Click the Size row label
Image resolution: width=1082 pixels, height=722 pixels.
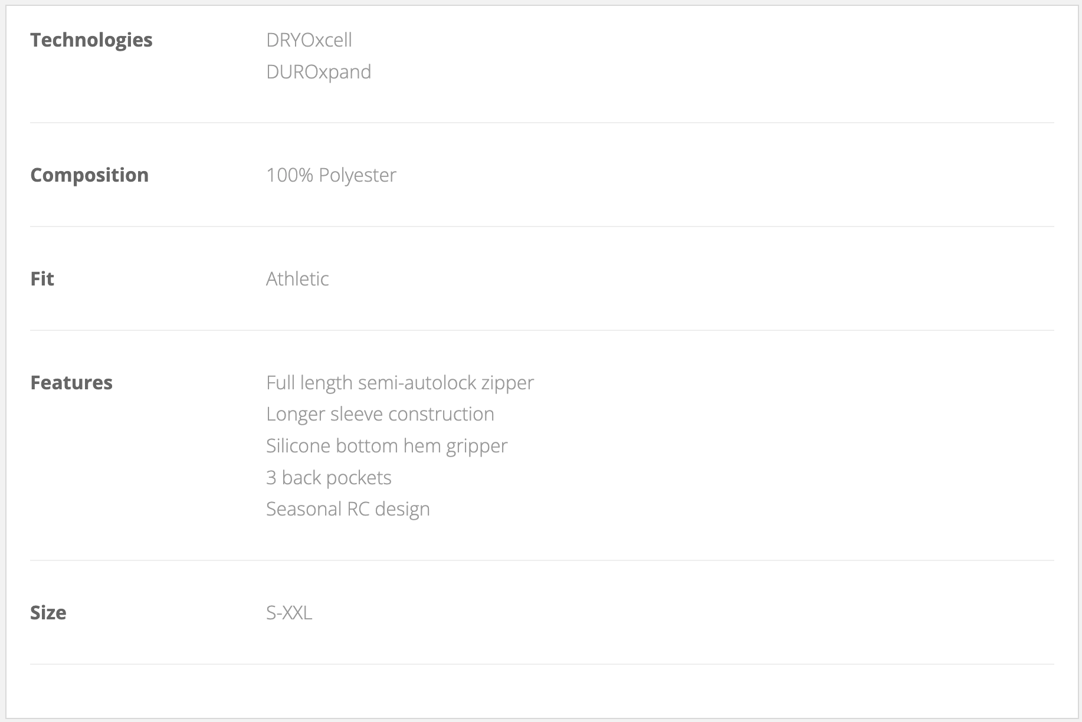point(48,613)
